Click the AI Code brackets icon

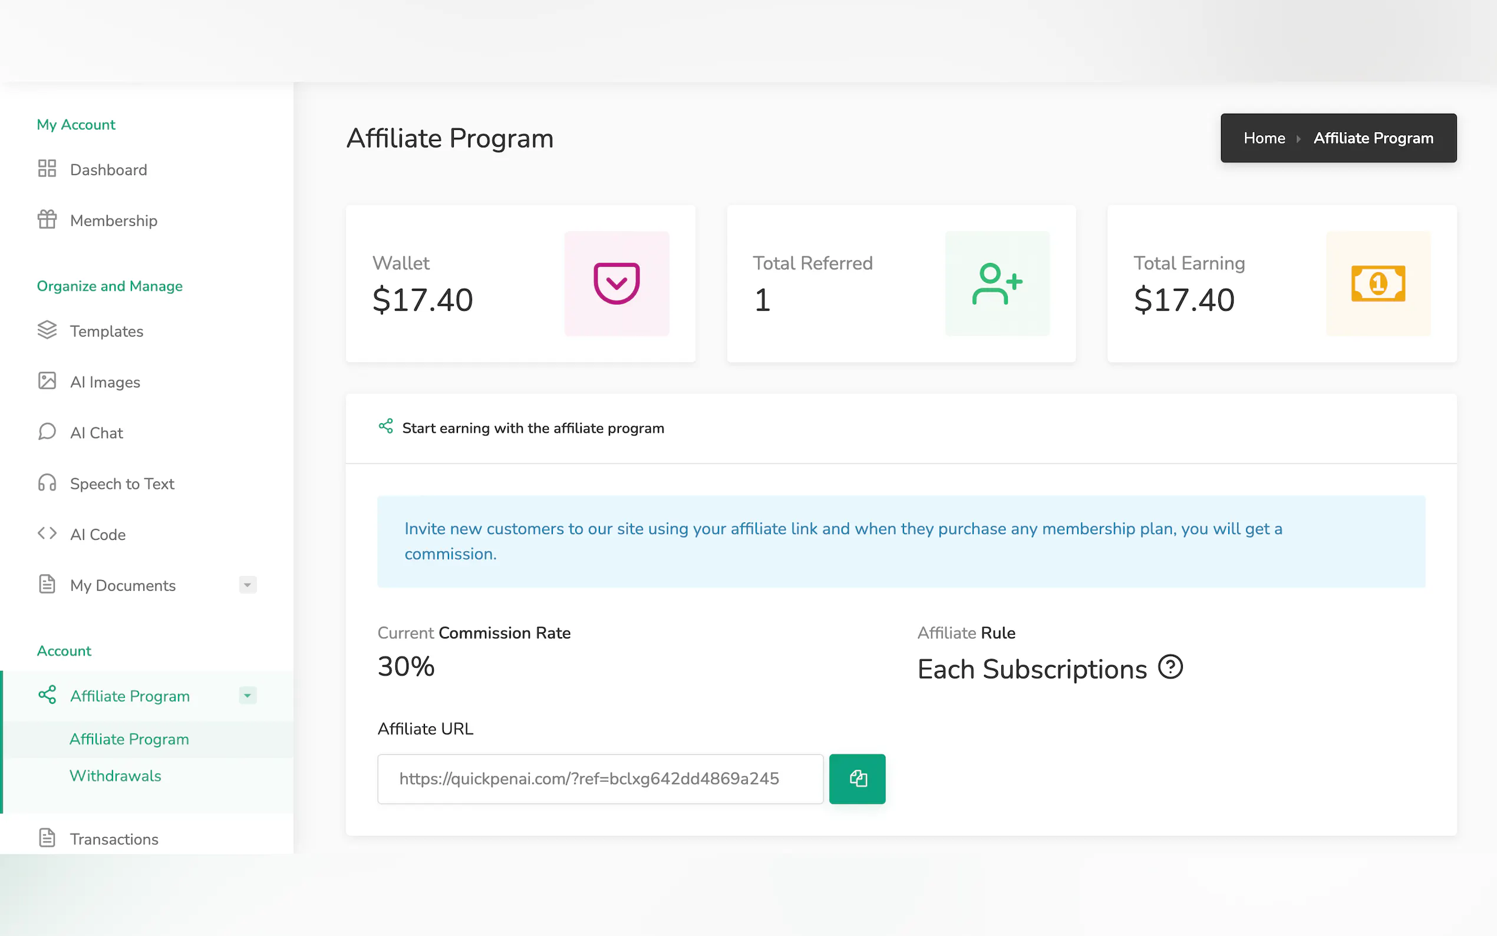[47, 533]
